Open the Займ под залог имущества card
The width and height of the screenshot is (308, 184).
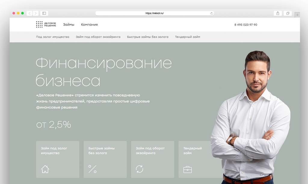coord(58,159)
